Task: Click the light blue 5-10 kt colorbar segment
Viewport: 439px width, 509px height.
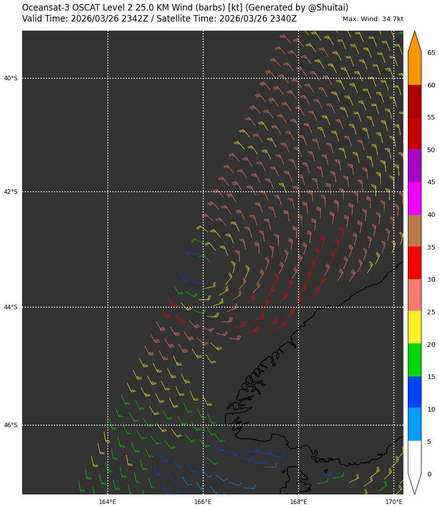Action: 414,424
